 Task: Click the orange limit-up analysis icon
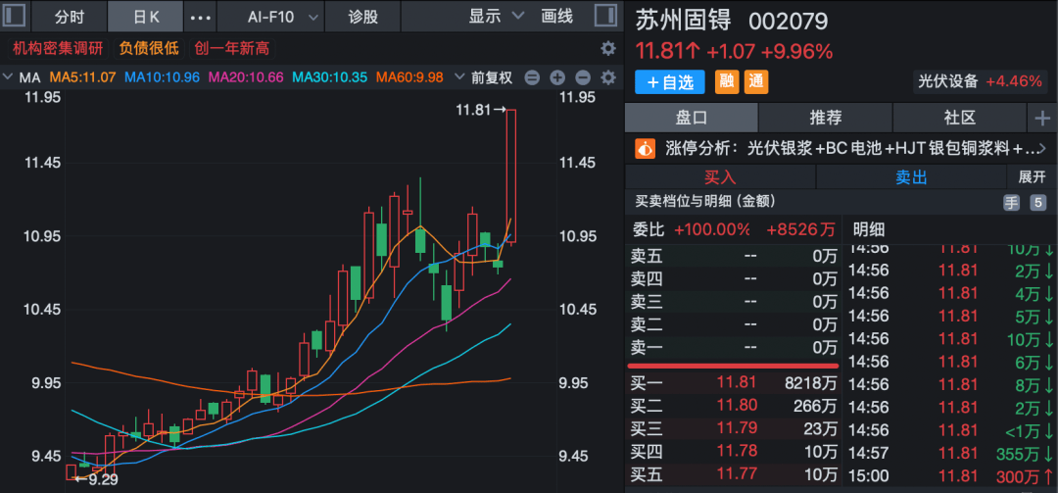[x=645, y=148]
